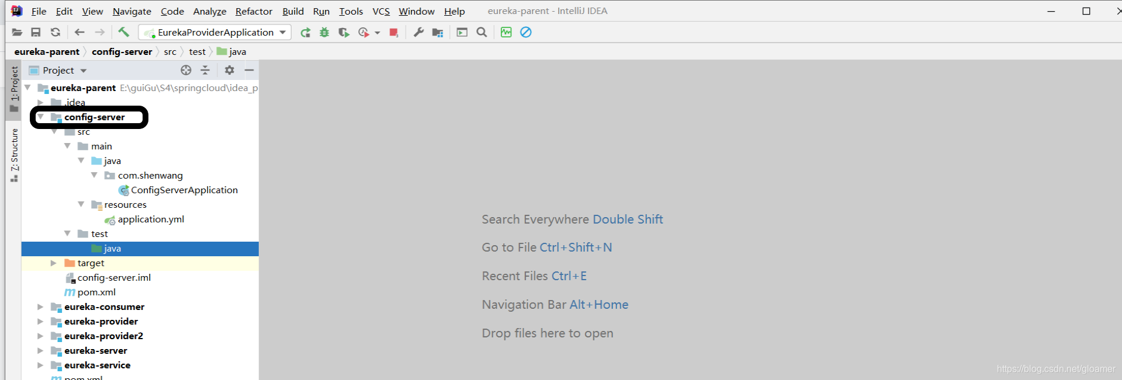The width and height of the screenshot is (1122, 380).
Task: Open dropdown arrow beside profiler run icon
Action: click(x=378, y=33)
